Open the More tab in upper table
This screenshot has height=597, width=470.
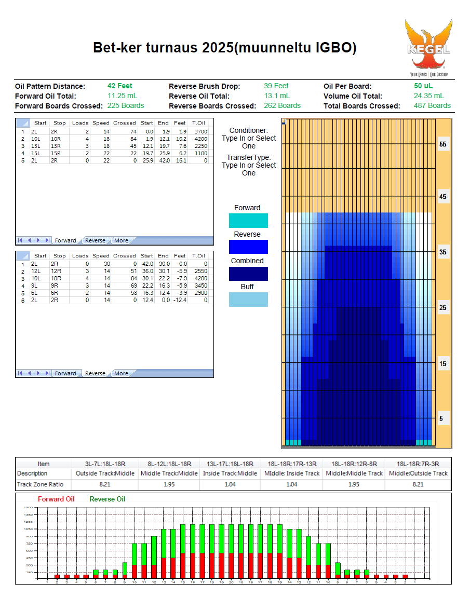coord(121,241)
